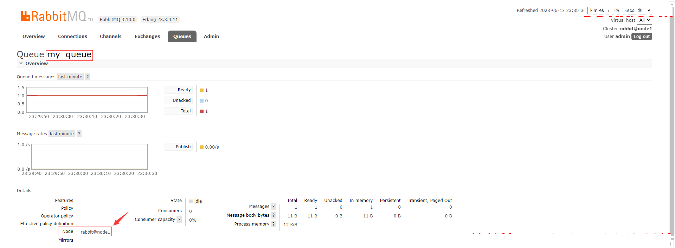
Task: Click the RabbitMQ 3.10.0 version label
Action: [117, 20]
